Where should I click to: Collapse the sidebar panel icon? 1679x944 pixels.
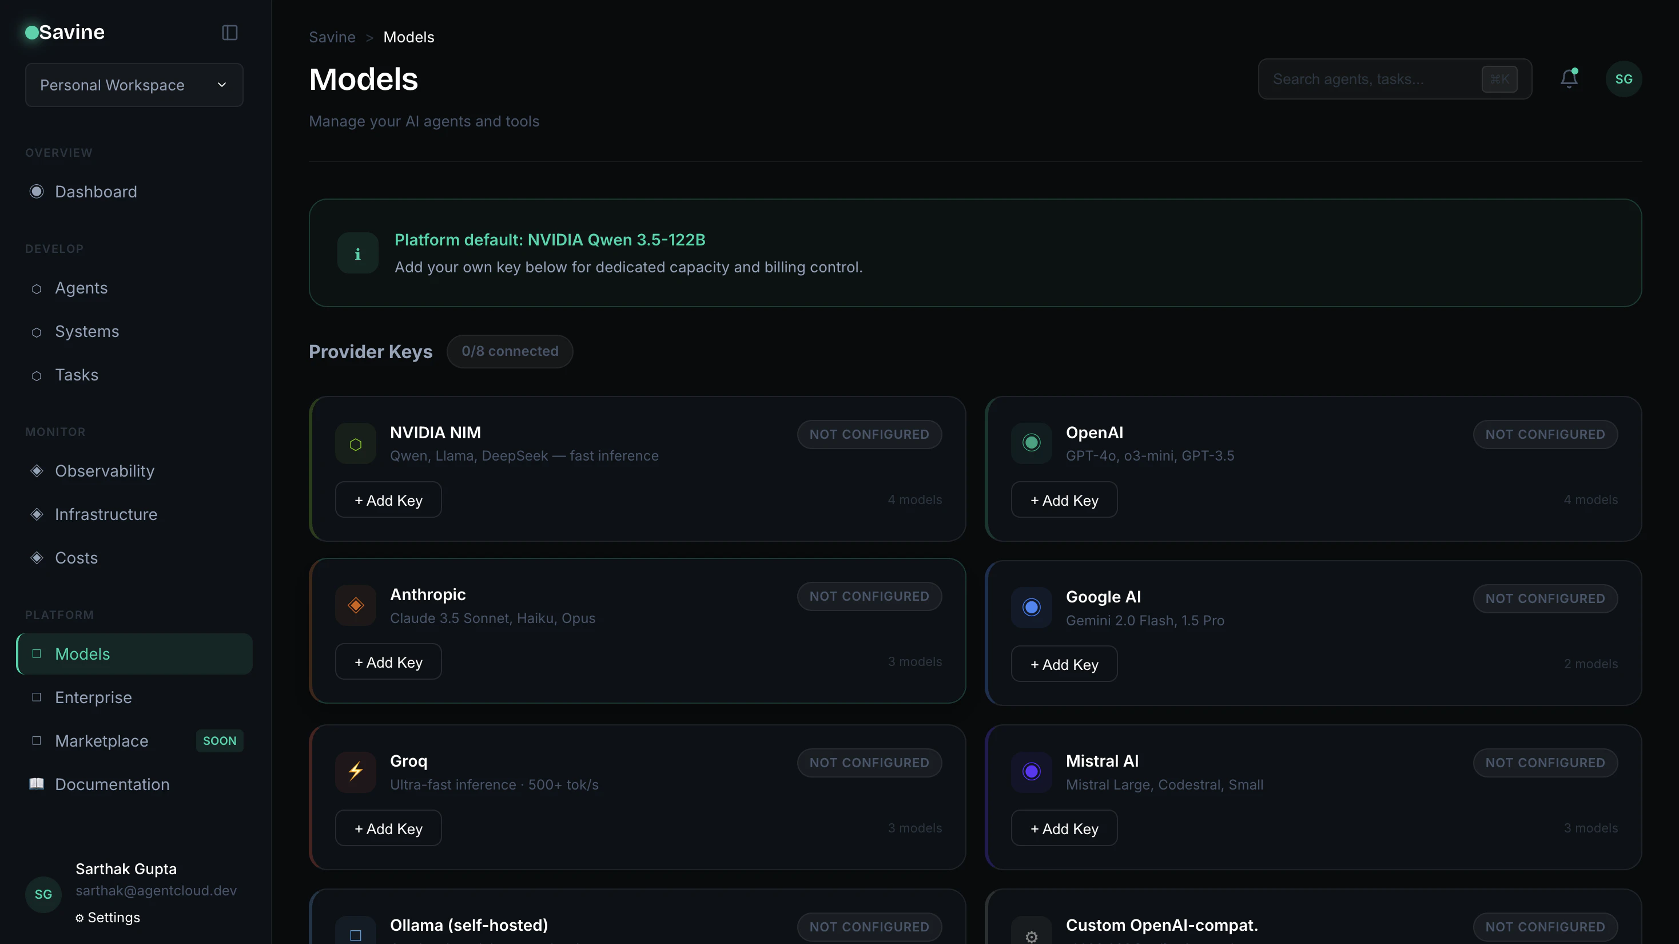229,33
